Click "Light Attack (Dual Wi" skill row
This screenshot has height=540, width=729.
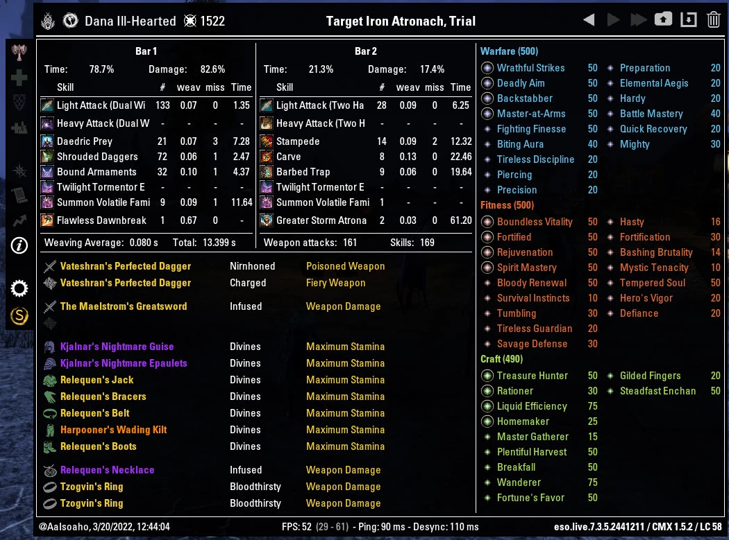click(x=146, y=105)
